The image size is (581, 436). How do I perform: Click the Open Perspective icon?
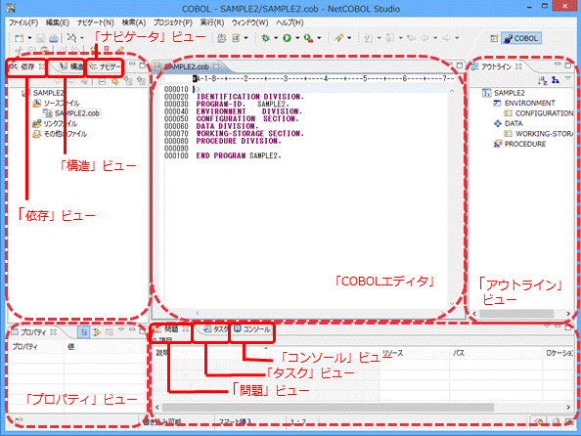494,38
